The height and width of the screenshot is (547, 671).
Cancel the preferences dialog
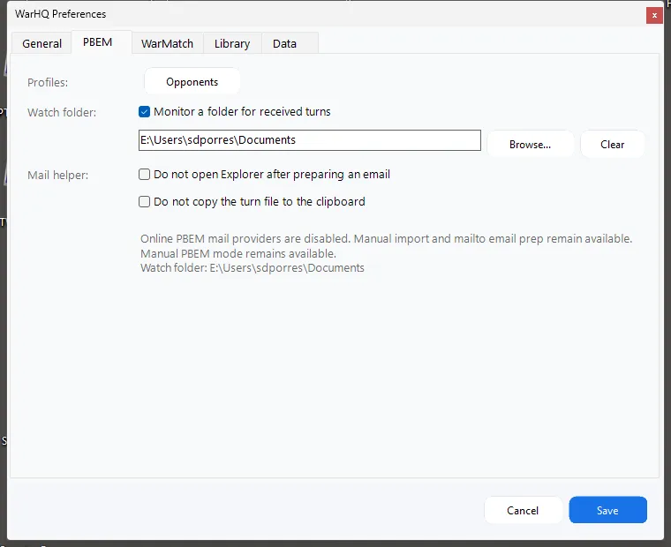(x=523, y=510)
